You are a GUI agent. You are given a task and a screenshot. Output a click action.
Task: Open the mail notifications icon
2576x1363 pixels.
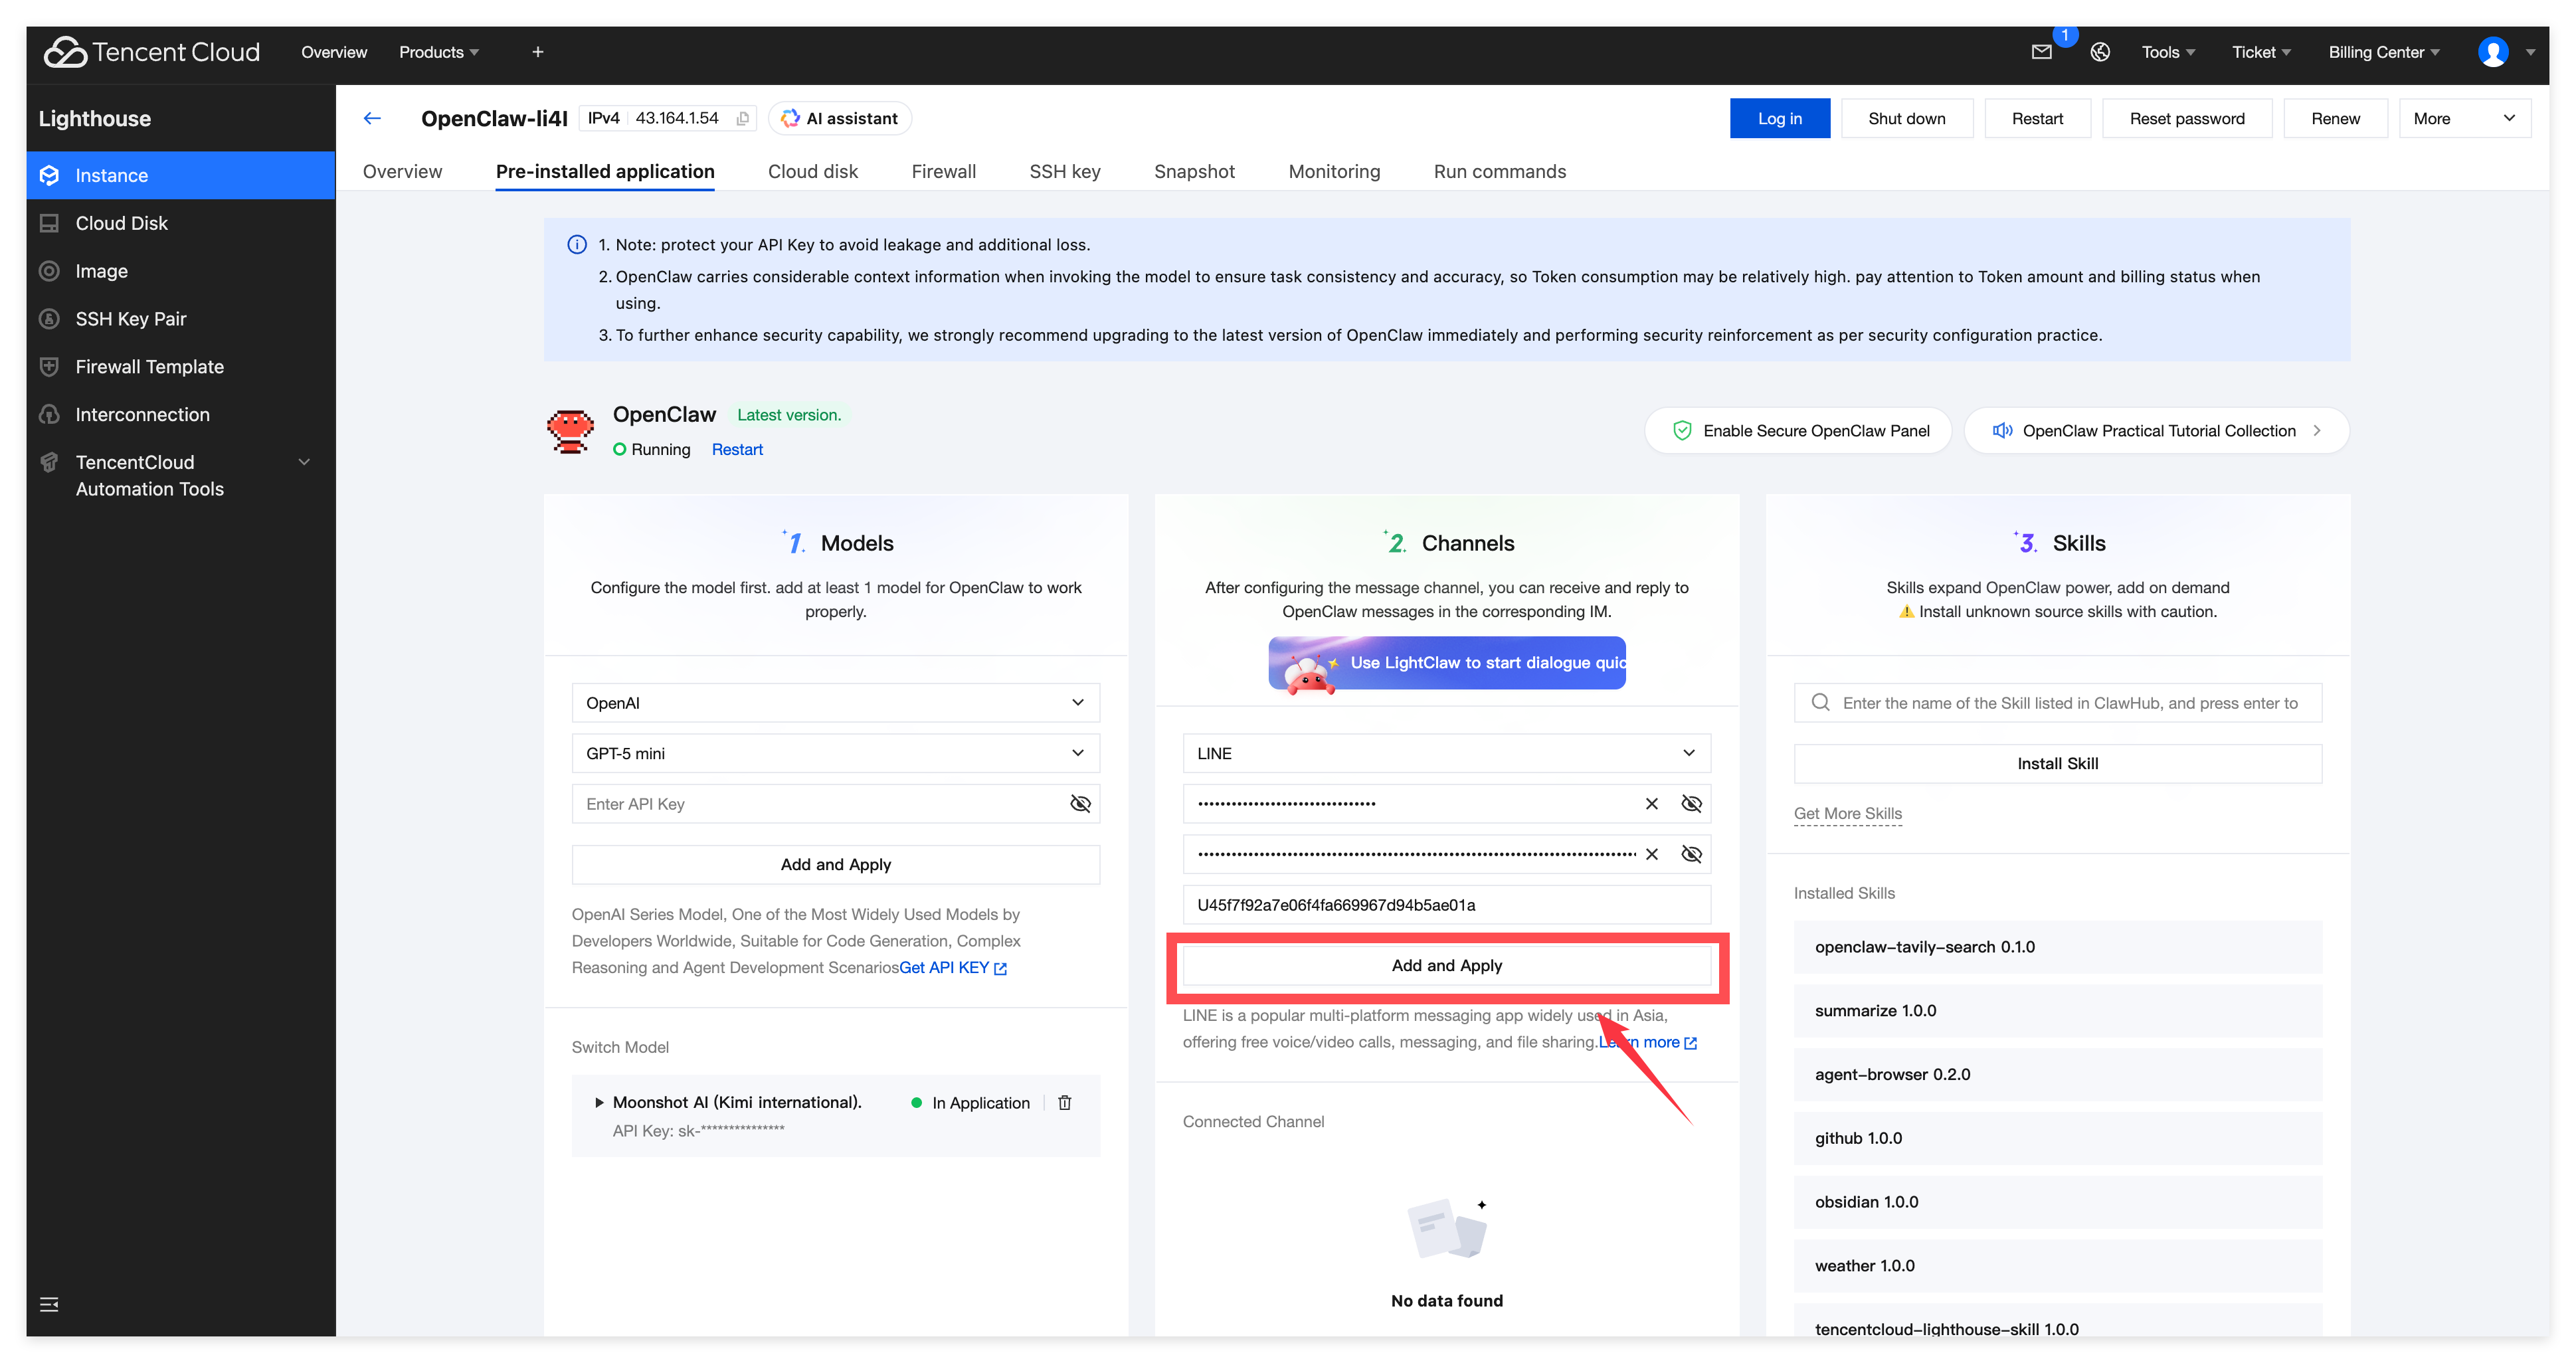tap(2041, 52)
